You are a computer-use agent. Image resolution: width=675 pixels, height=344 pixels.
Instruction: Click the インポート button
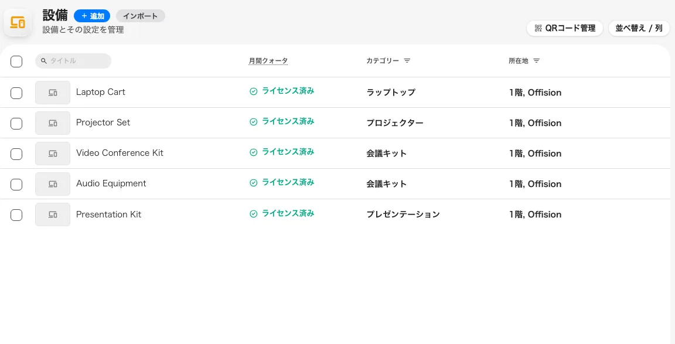coord(141,16)
